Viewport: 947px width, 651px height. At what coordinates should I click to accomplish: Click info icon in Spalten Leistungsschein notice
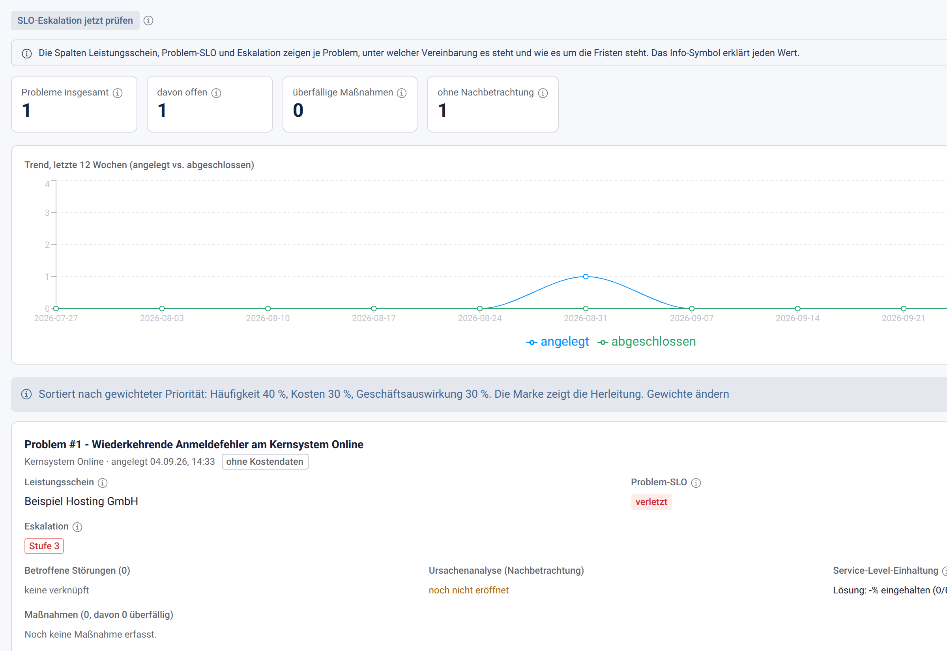coord(27,53)
